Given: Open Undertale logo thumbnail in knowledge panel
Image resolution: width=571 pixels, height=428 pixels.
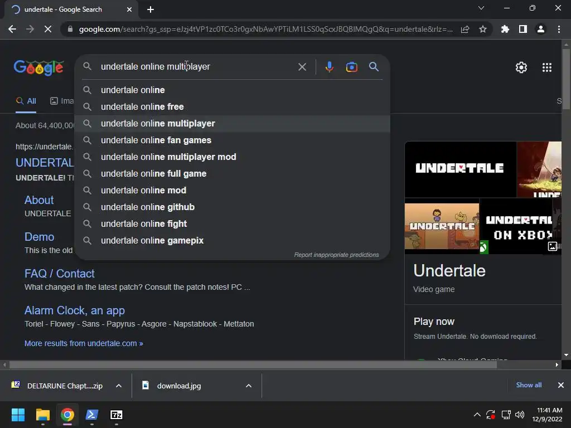Looking at the screenshot, I should pos(460,169).
